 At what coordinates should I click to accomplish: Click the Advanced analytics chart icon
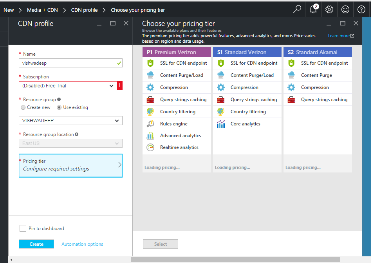tap(150, 136)
